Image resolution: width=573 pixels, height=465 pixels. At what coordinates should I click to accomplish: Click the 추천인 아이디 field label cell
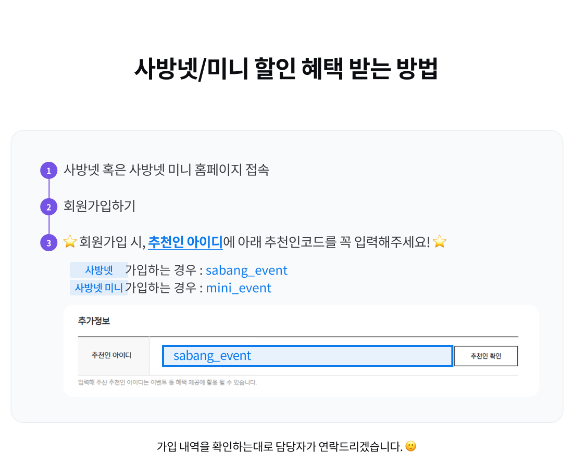[x=111, y=356]
